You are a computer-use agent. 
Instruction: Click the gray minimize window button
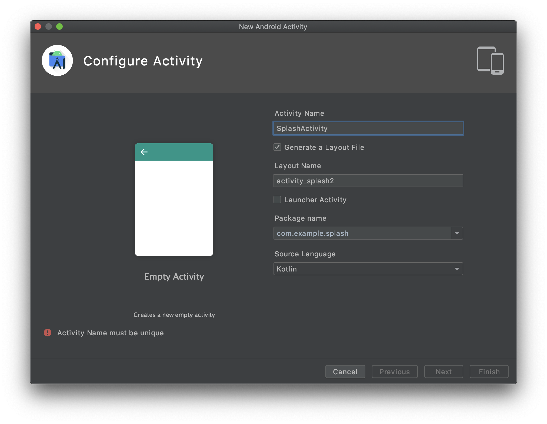point(49,27)
